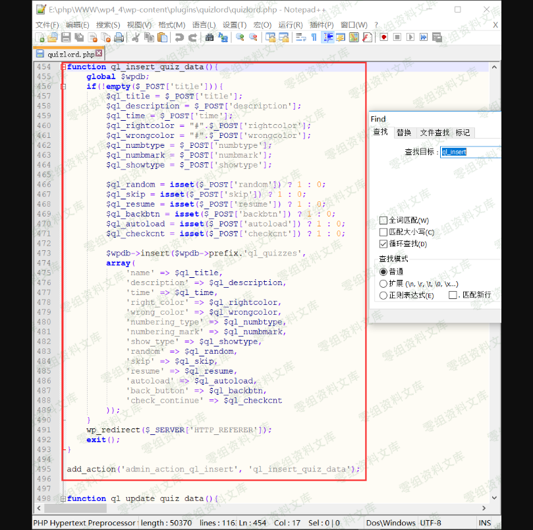Click the Undo toolbar icon
The width and height of the screenshot is (533, 530).
pos(179,38)
